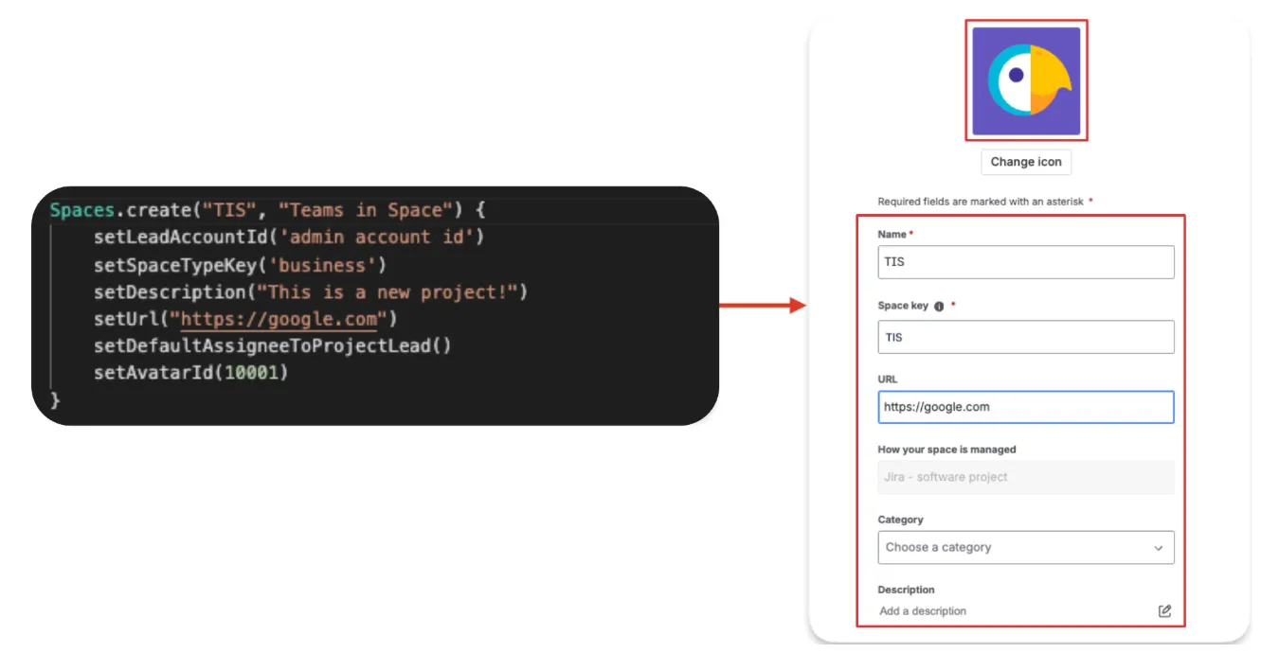Click the URL field label
This screenshot has height=653, width=1261.
click(888, 379)
